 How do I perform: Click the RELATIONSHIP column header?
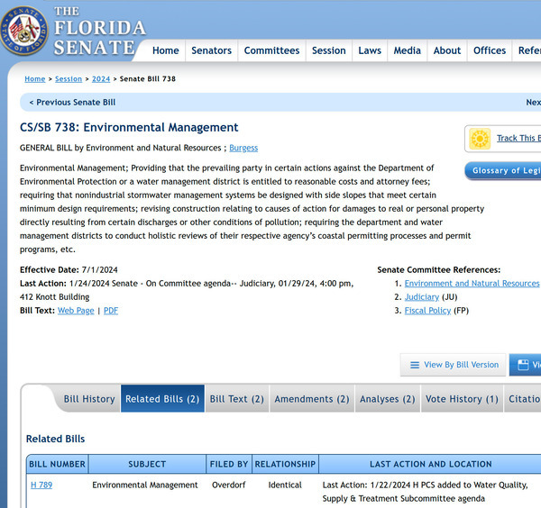[x=285, y=464]
